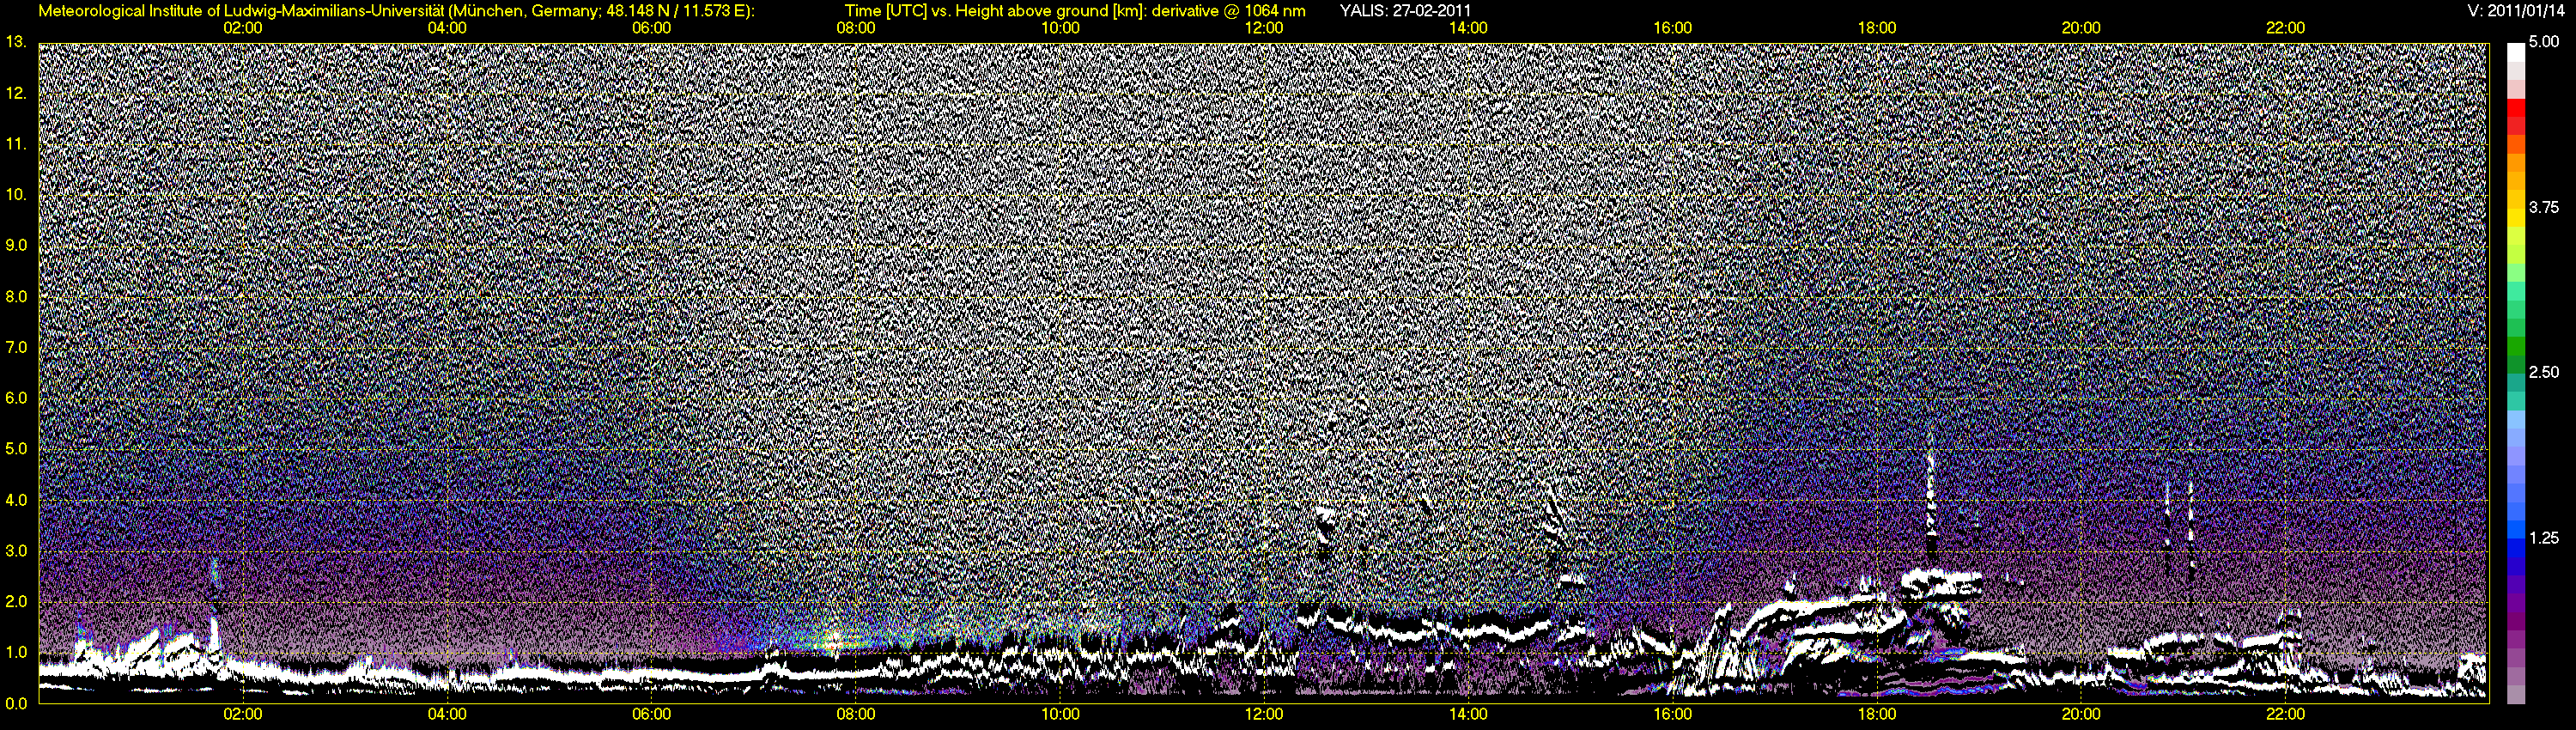This screenshot has height=730, width=2576.
Task: Click the 06:00 label on the top time axis
Action: pyautogui.click(x=652, y=28)
